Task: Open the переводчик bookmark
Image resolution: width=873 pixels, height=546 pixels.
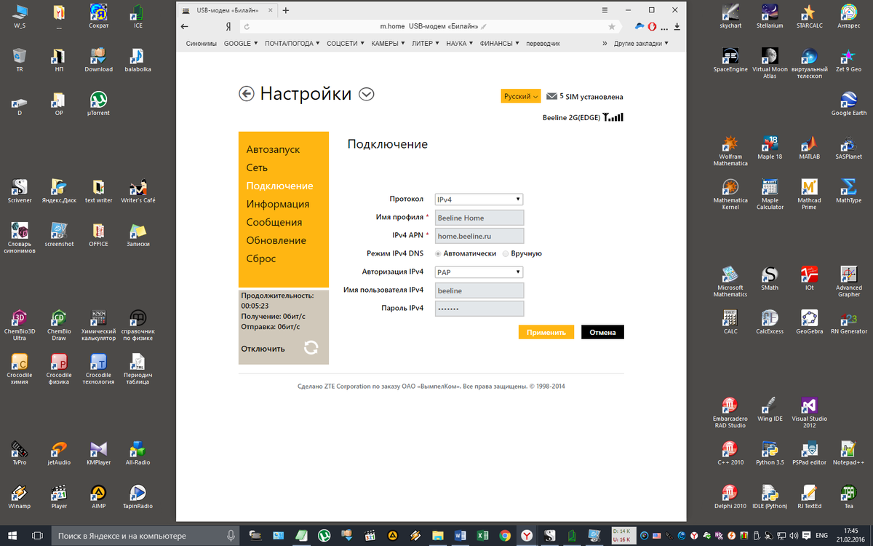Action: [x=543, y=43]
